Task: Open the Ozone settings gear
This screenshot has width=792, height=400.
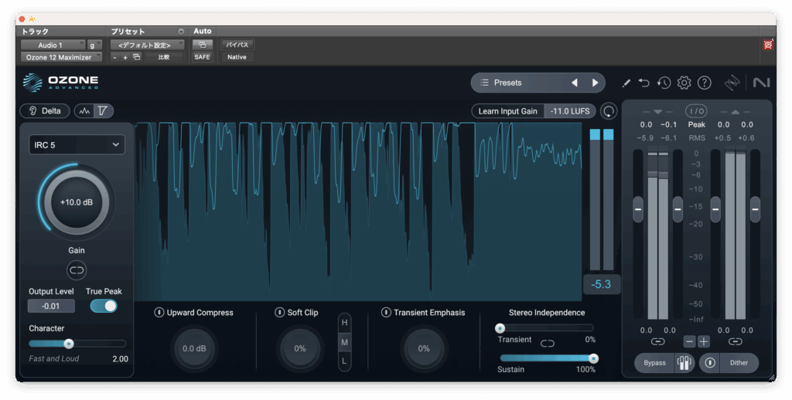Action: pos(684,83)
